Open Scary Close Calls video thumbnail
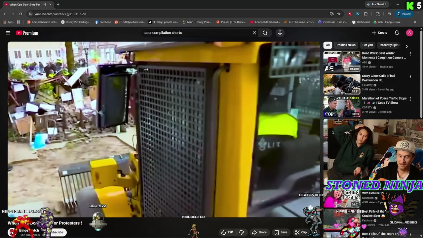Image resolution: width=423 pixels, height=238 pixels. (342, 84)
